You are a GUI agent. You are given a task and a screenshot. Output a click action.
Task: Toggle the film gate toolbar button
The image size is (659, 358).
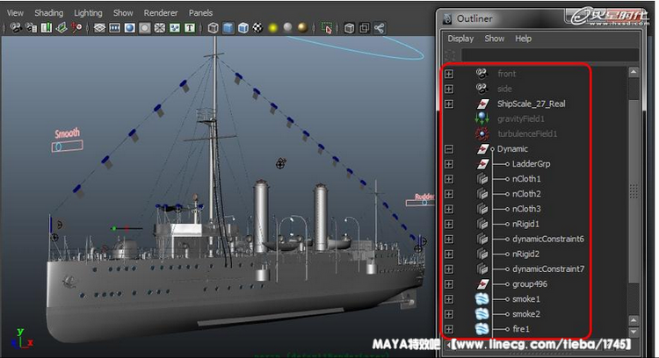pos(115,28)
